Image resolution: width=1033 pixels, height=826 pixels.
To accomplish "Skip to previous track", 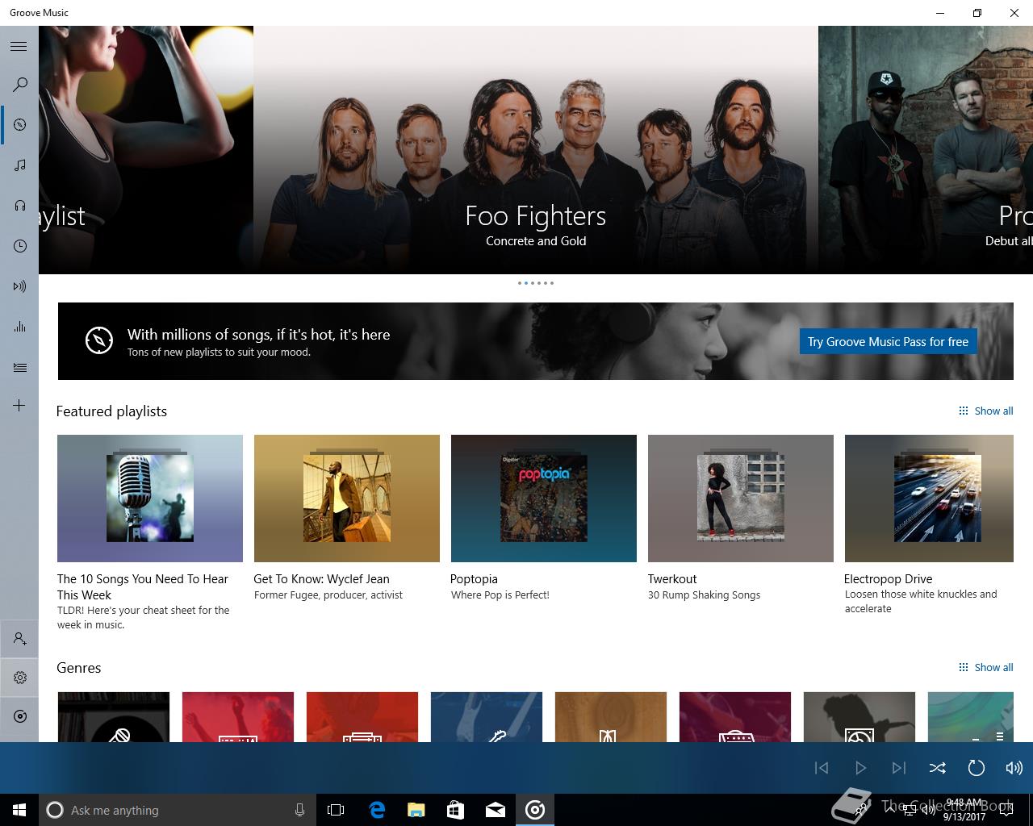I will pos(822,768).
